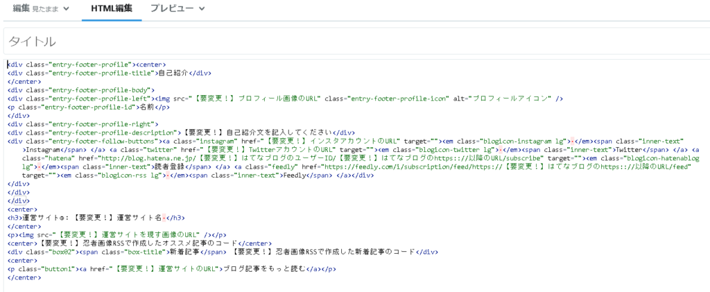The height and width of the screenshot is (292, 710).
Task: Click the h3 運営サイト heading line
Action: [96, 218]
